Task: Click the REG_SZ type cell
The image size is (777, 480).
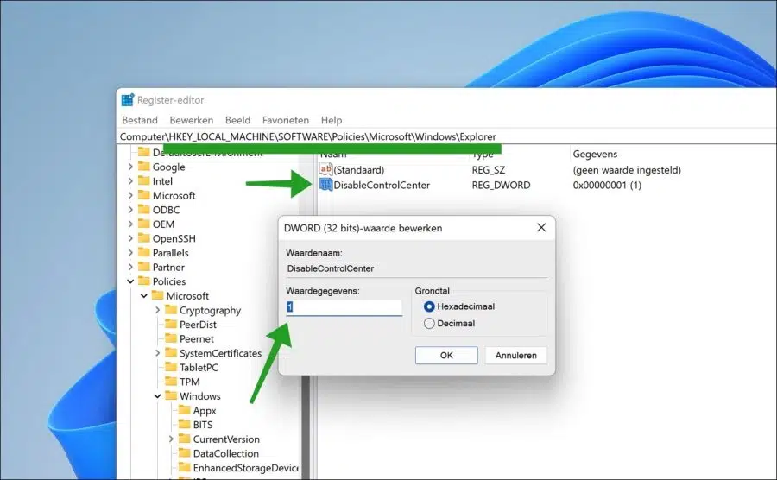Action: point(489,170)
